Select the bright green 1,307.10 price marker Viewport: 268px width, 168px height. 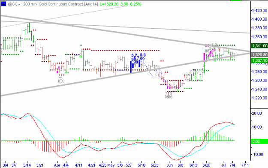pyautogui.click(x=259, y=60)
